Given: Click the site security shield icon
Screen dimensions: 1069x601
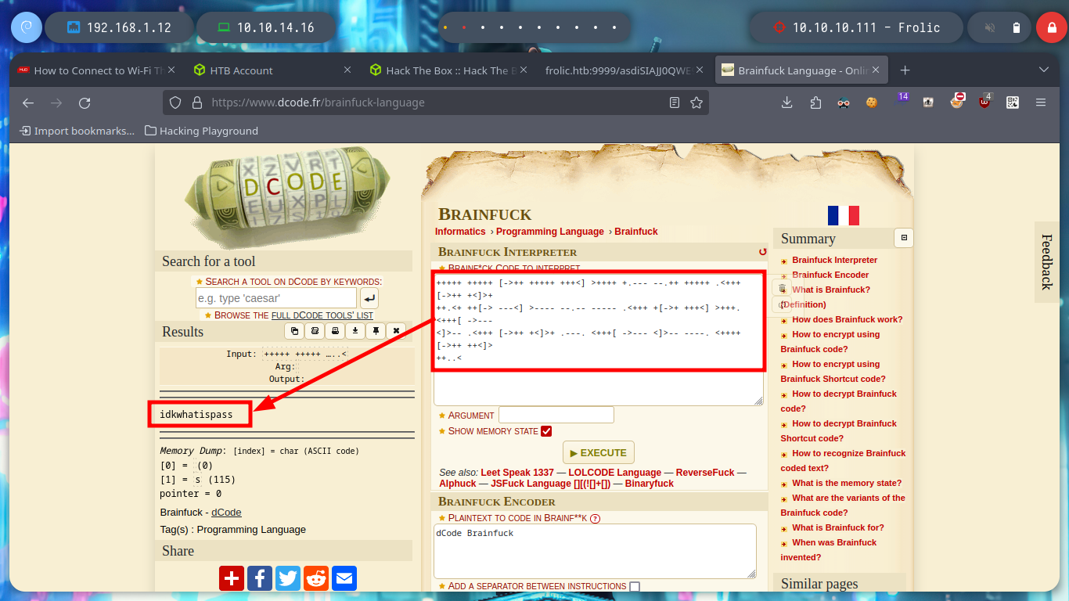Looking at the screenshot, I should click(175, 103).
